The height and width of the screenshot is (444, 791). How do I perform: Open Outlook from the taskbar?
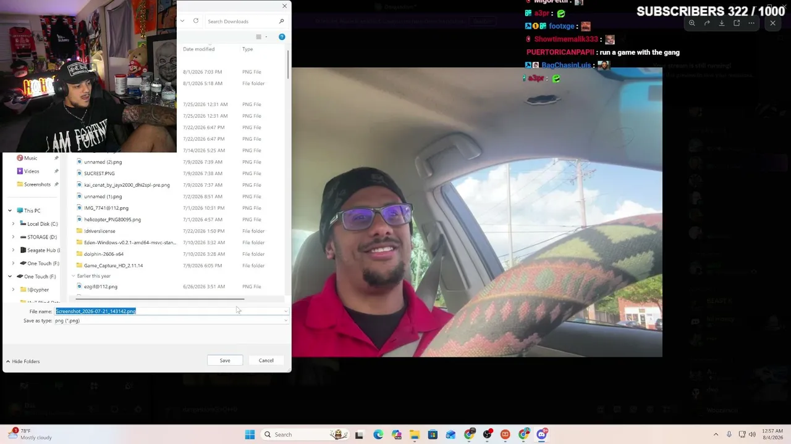click(450, 435)
